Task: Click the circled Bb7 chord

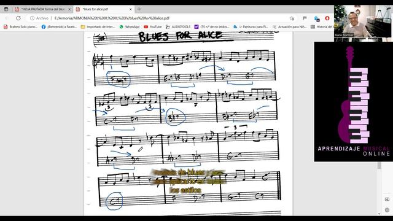Action: point(176,117)
